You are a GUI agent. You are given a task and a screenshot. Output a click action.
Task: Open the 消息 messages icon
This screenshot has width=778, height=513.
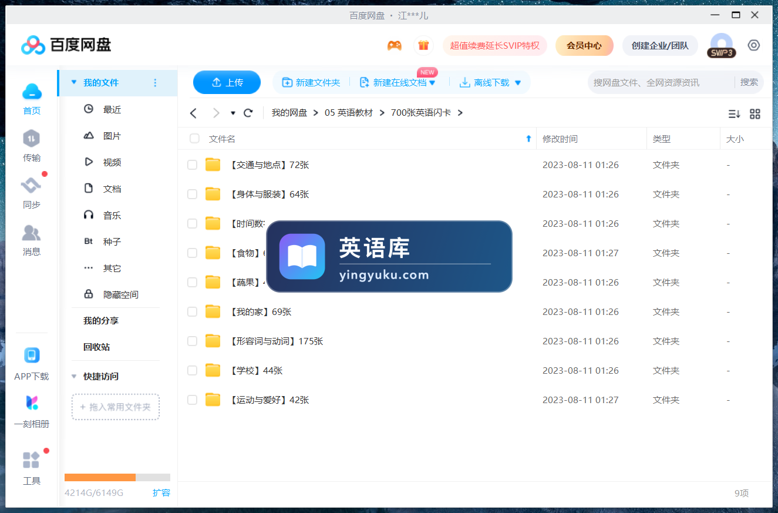pos(32,233)
